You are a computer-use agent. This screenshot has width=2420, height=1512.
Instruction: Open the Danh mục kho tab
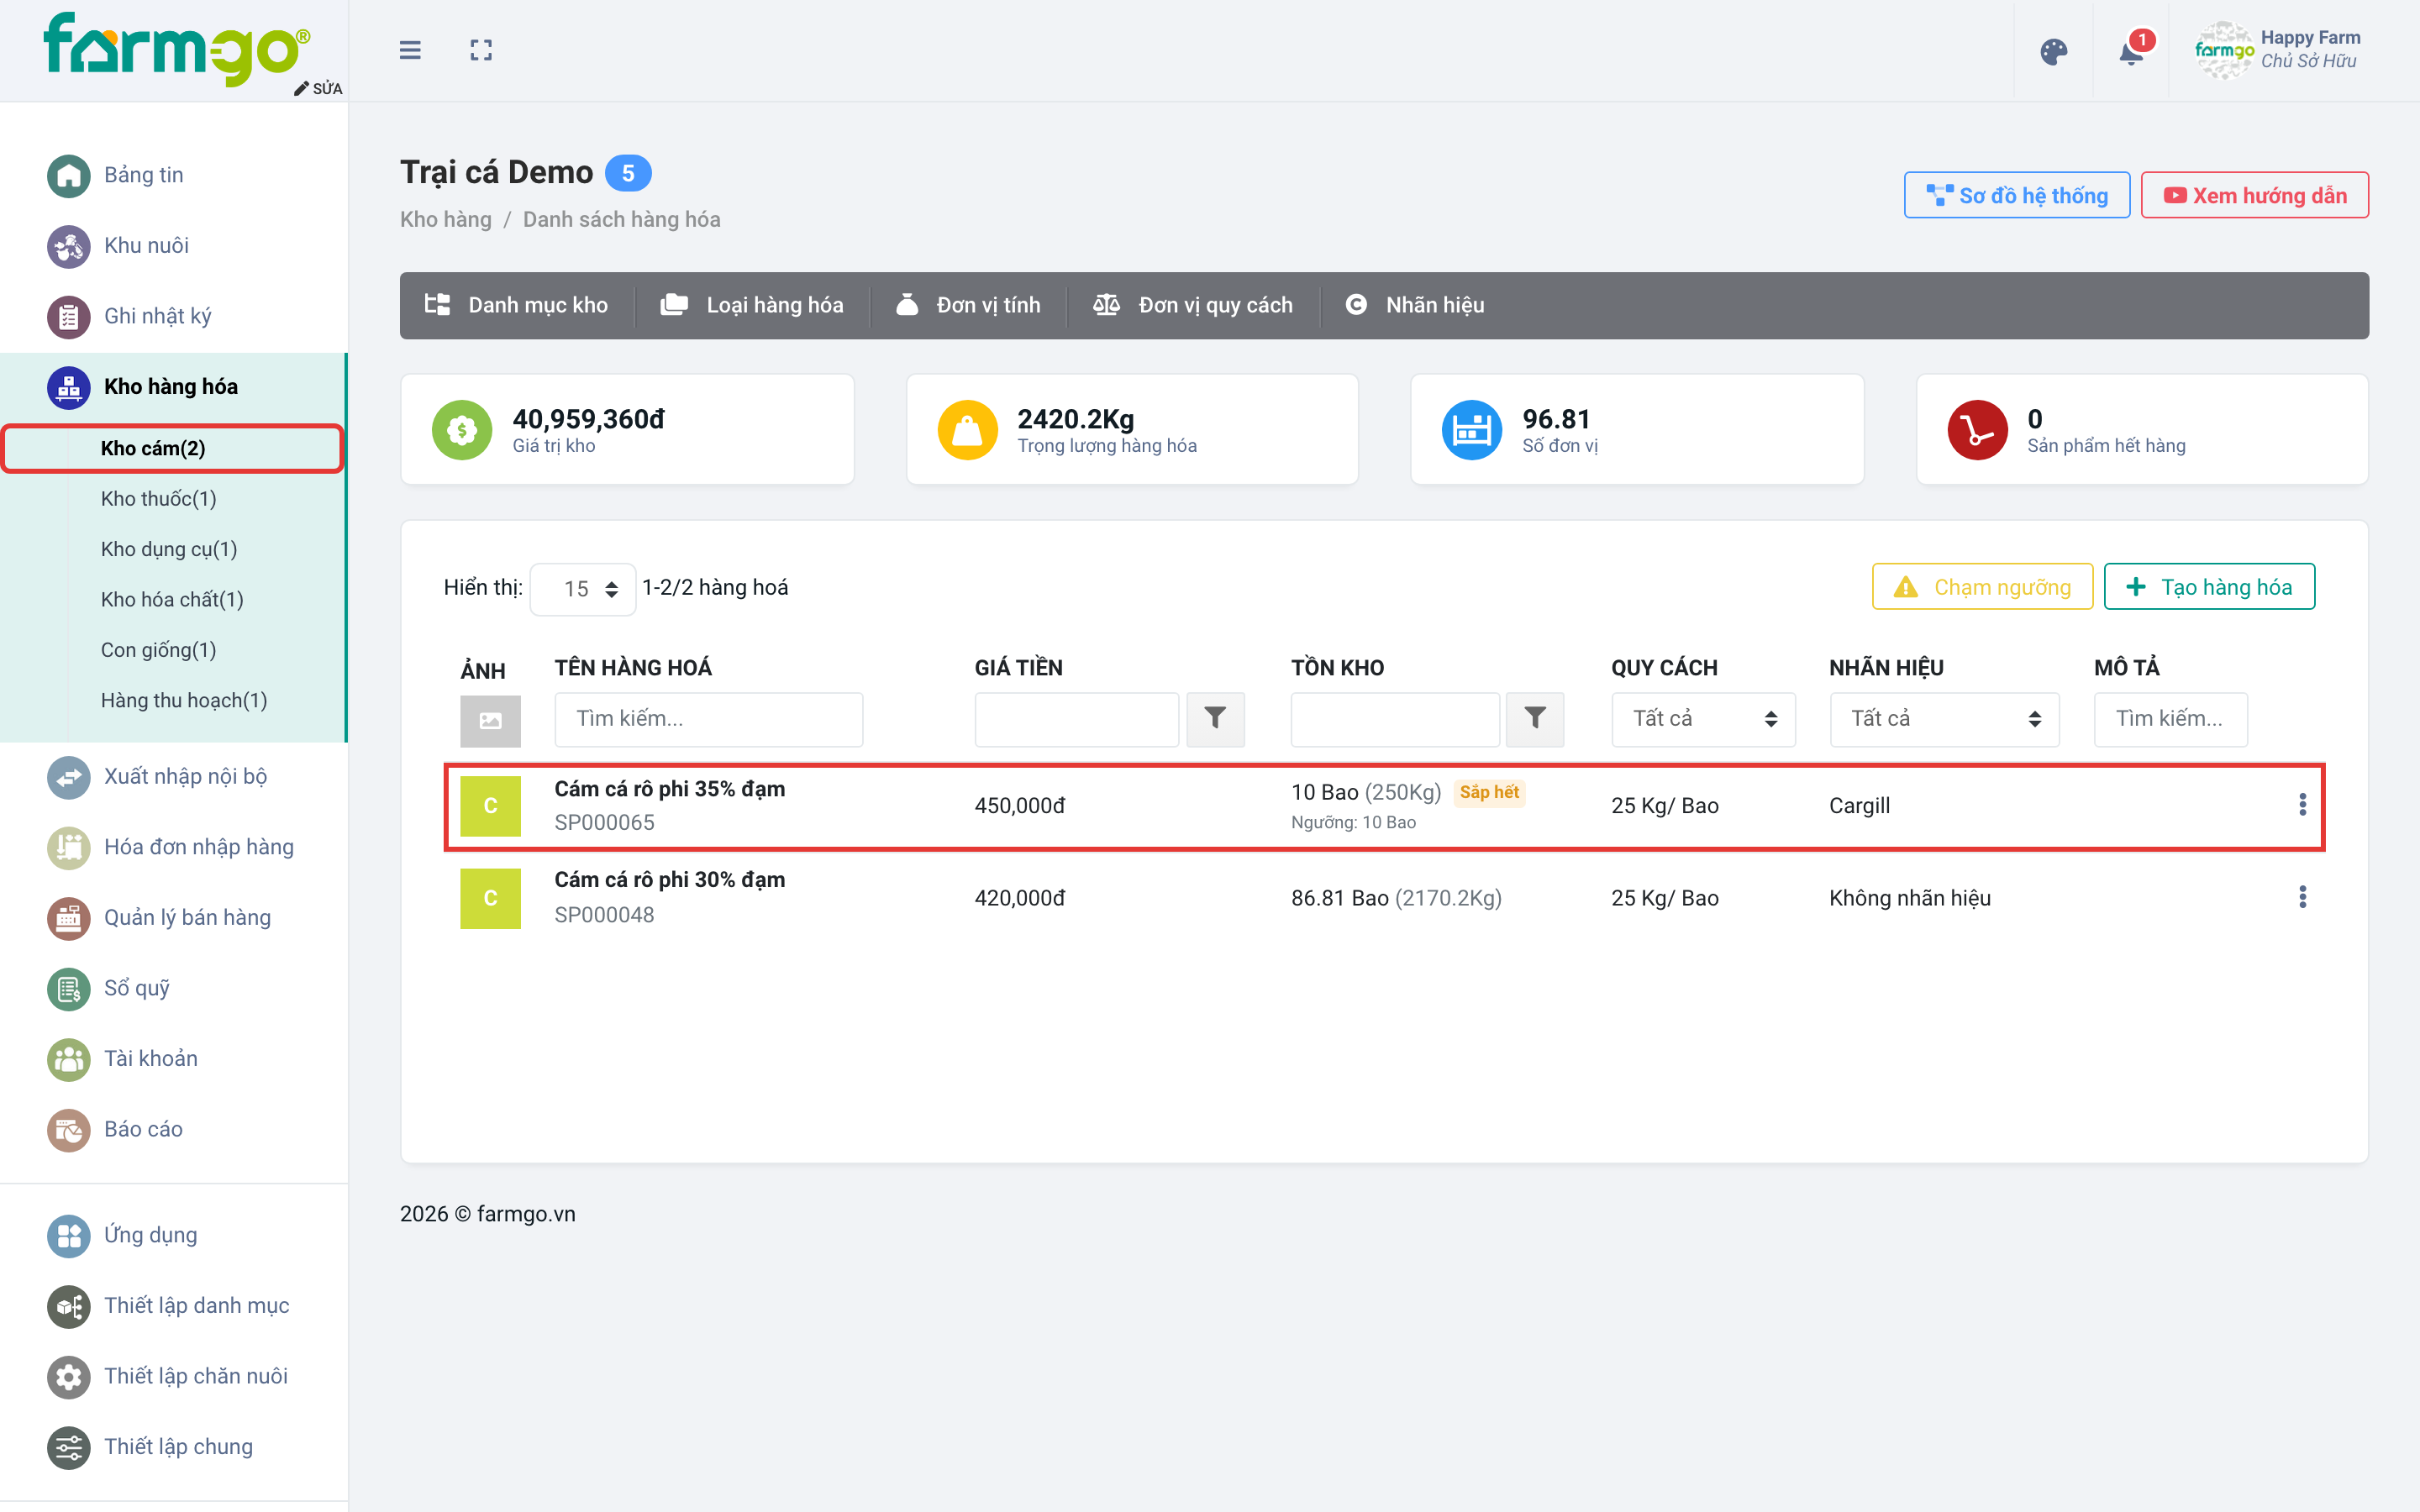coord(516,305)
